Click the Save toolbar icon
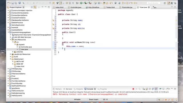The image size is (183, 103). coord(13,3)
